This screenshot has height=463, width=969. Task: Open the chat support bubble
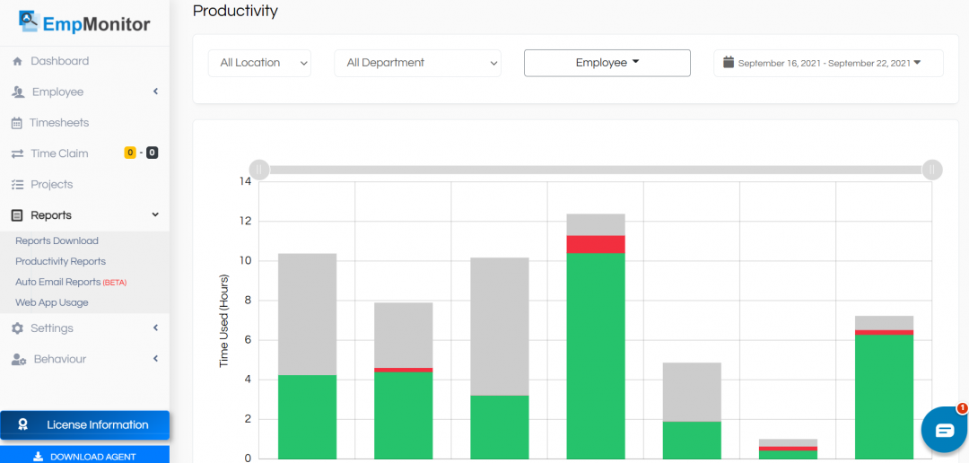coord(944,431)
